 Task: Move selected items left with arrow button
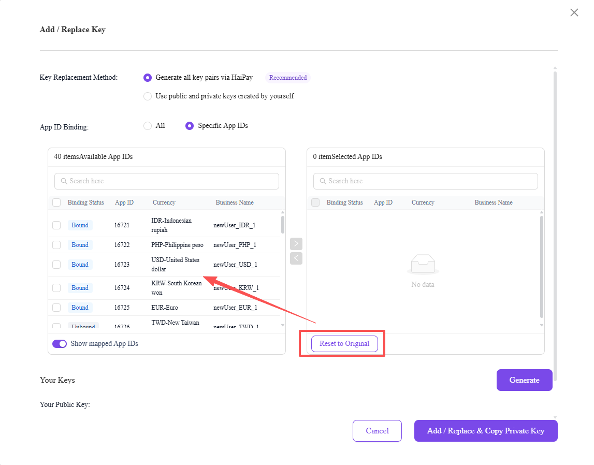(296, 258)
